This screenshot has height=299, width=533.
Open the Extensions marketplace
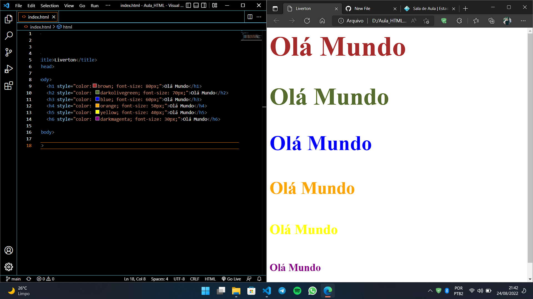(9, 86)
